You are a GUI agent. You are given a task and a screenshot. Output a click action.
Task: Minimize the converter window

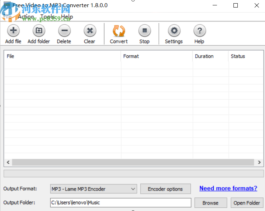pyautogui.click(x=215, y=5)
